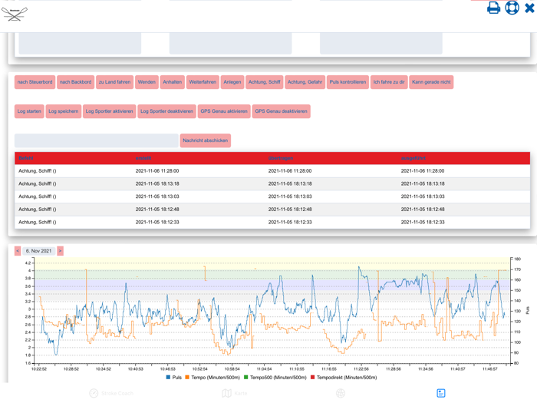
Task: Click GPS Genau deaktivieren
Action: click(282, 111)
